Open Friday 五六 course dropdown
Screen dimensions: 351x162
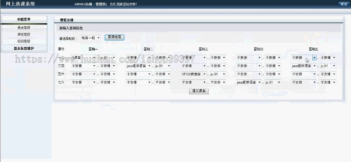tap(304, 74)
